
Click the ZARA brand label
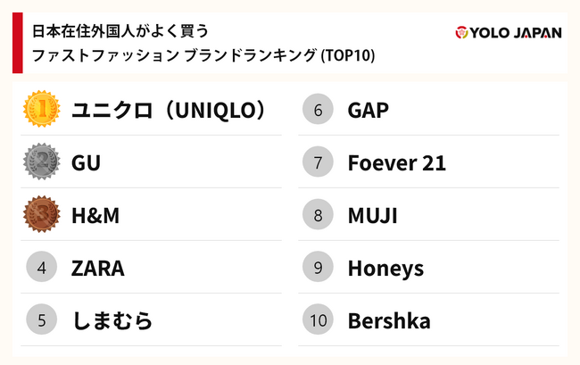(98, 269)
